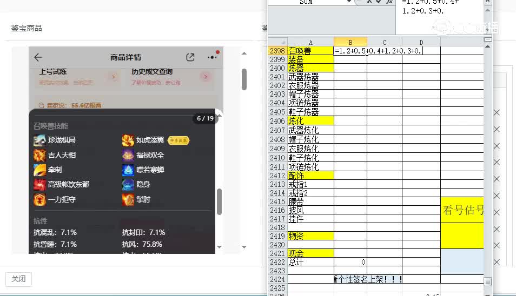Open the three-dot more menu in product header
516x296 pixels.
(x=211, y=57)
